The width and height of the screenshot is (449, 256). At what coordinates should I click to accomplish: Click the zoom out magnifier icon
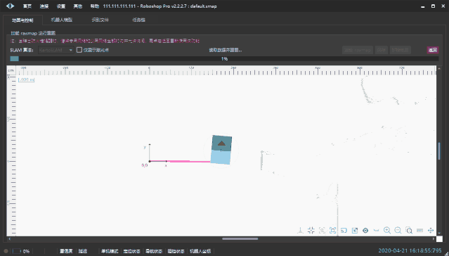tap(398, 230)
